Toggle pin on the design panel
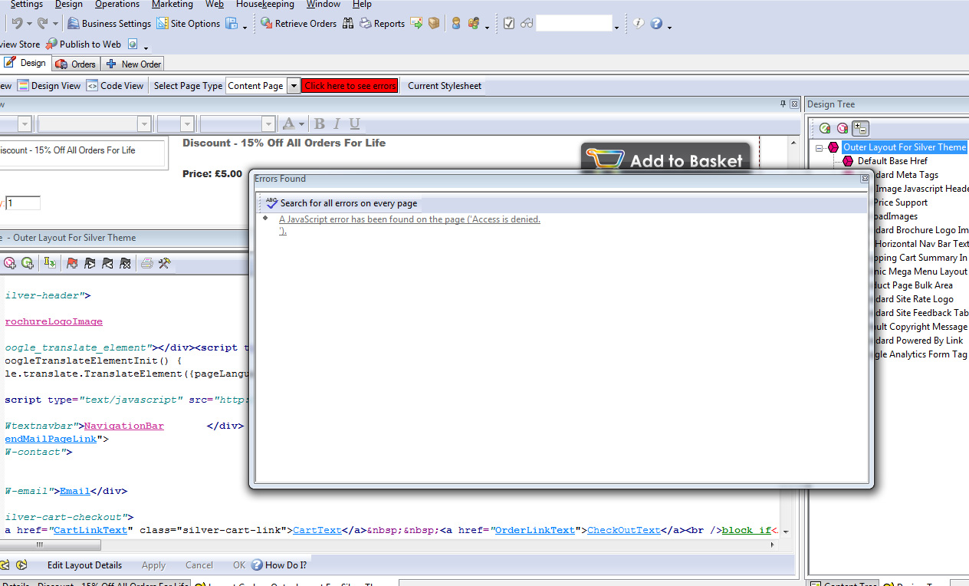The image size is (969, 586). (x=783, y=104)
